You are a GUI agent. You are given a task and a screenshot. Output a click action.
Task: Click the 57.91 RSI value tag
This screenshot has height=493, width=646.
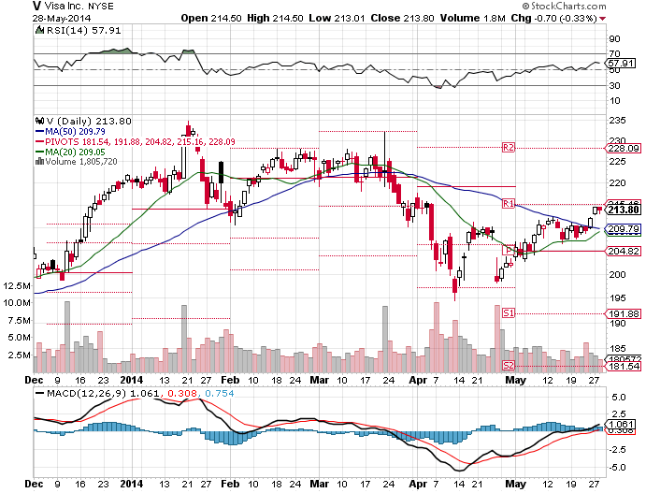(620, 63)
